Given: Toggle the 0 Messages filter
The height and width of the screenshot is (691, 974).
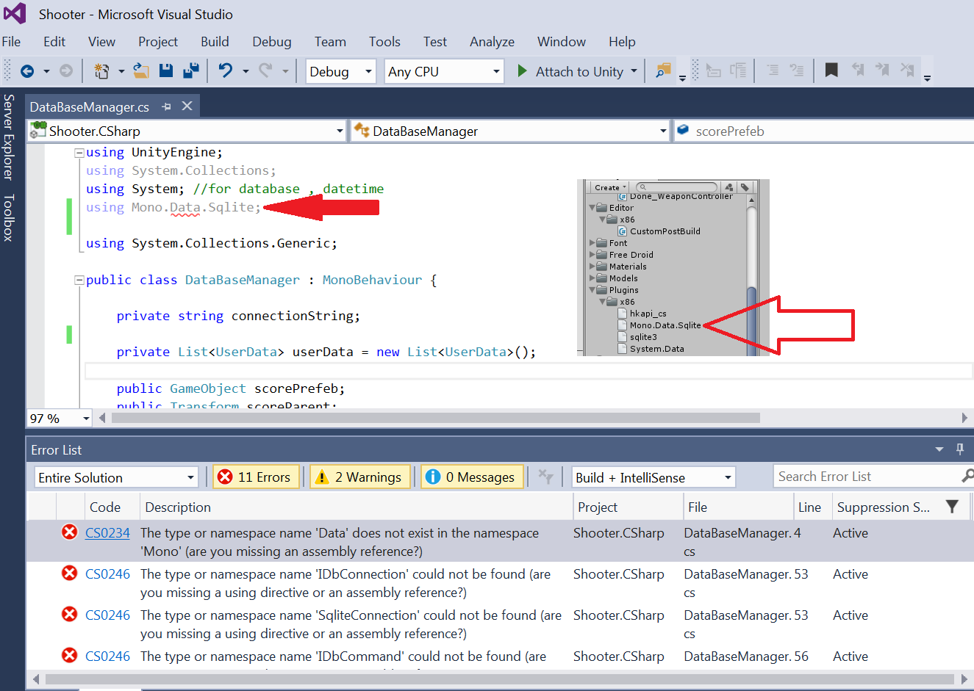Looking at the screenshot, I should (473, 477).
